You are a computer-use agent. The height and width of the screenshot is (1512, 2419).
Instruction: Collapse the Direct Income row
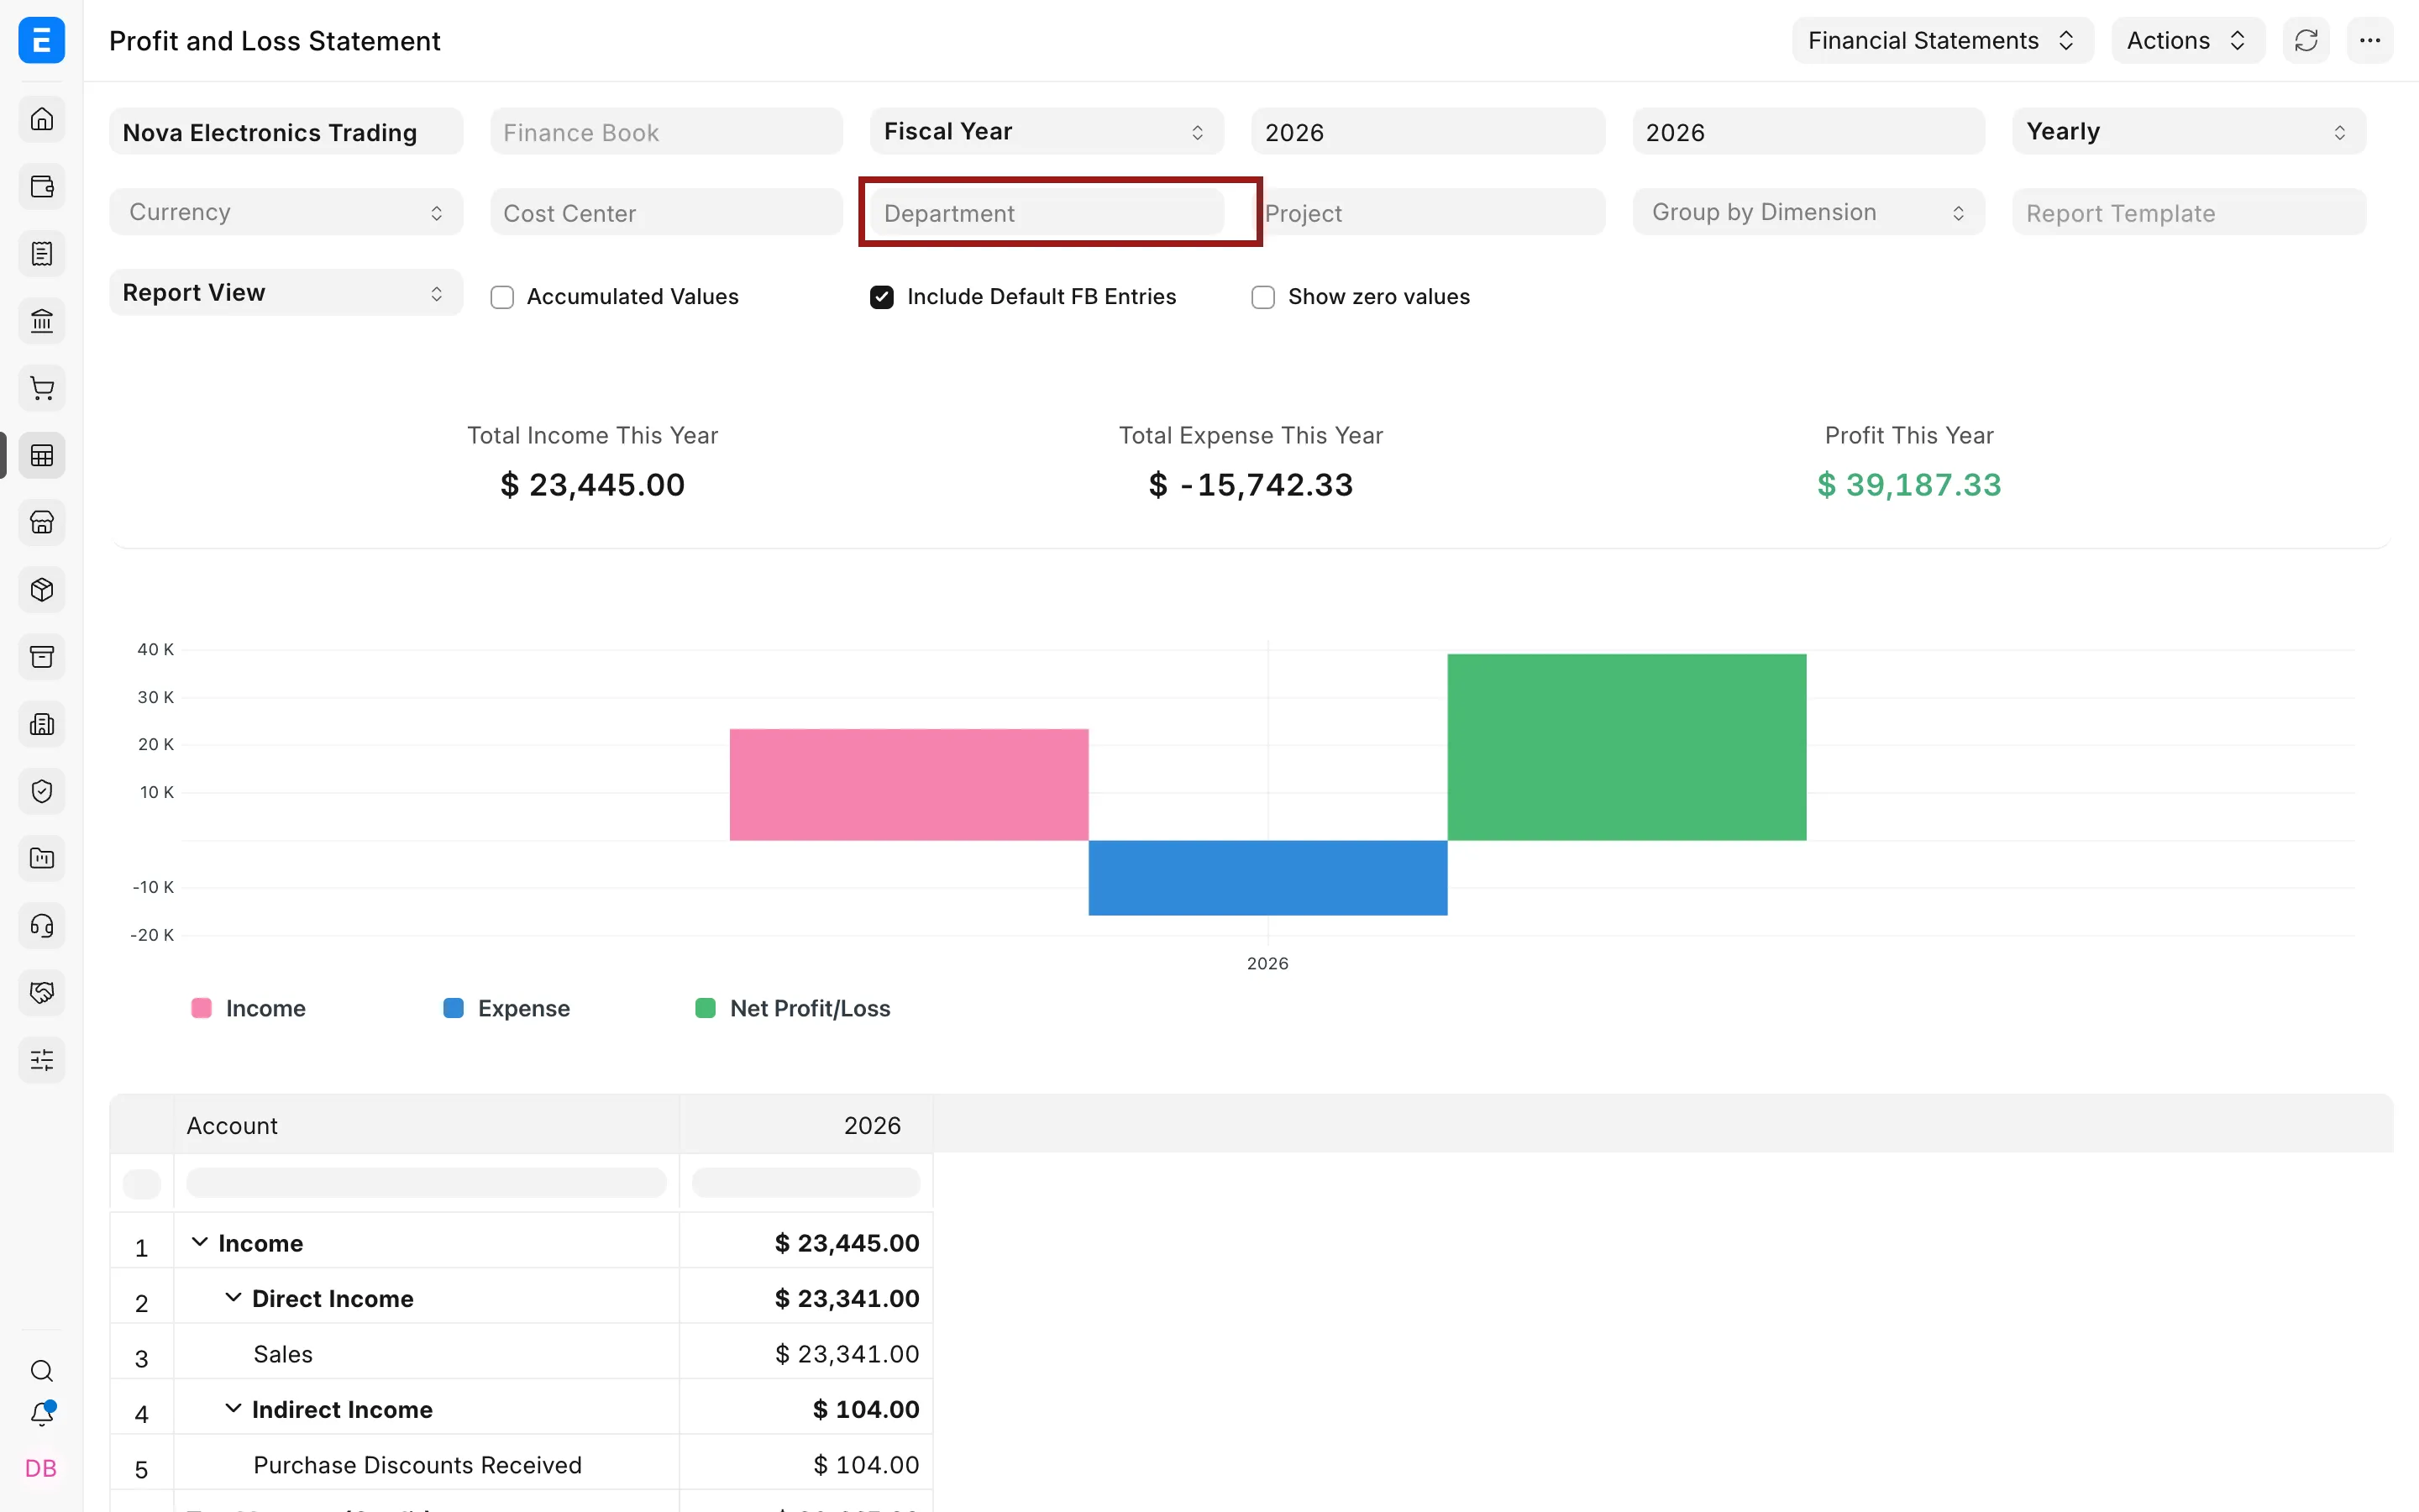(x=233, y=1297)
